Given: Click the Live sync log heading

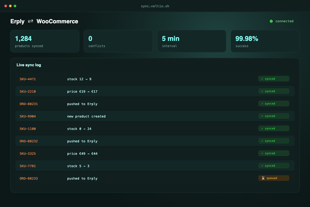Looking at the screenshot, I should (29, 65).
